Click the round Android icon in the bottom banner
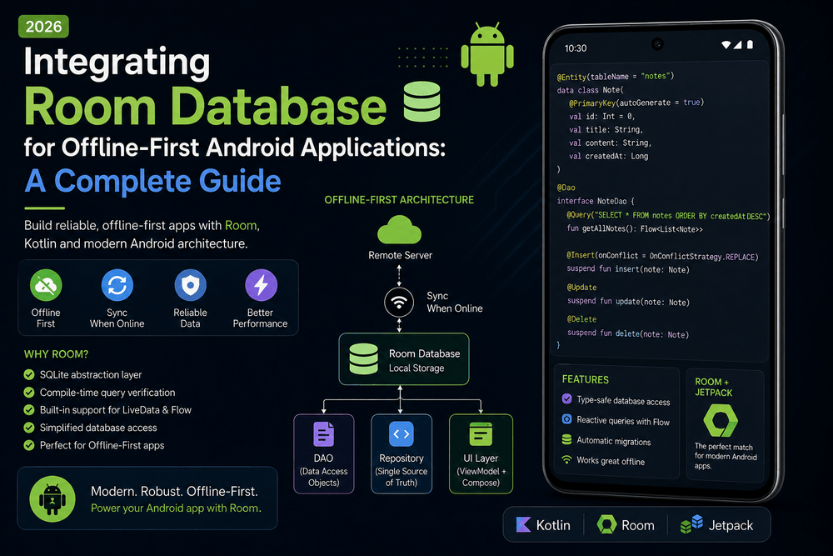Image resolution: width=833 pixels, height=556 pixels. pyautogui.click(x=52, y=498)
